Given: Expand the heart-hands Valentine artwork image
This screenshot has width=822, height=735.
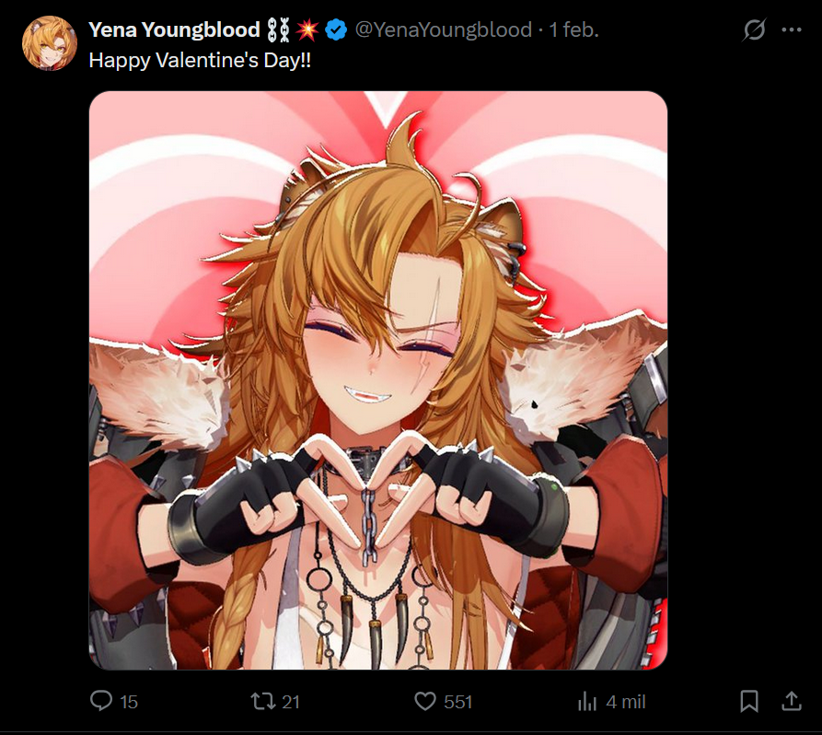Looking at the screenshot, I should coord(378,380).
